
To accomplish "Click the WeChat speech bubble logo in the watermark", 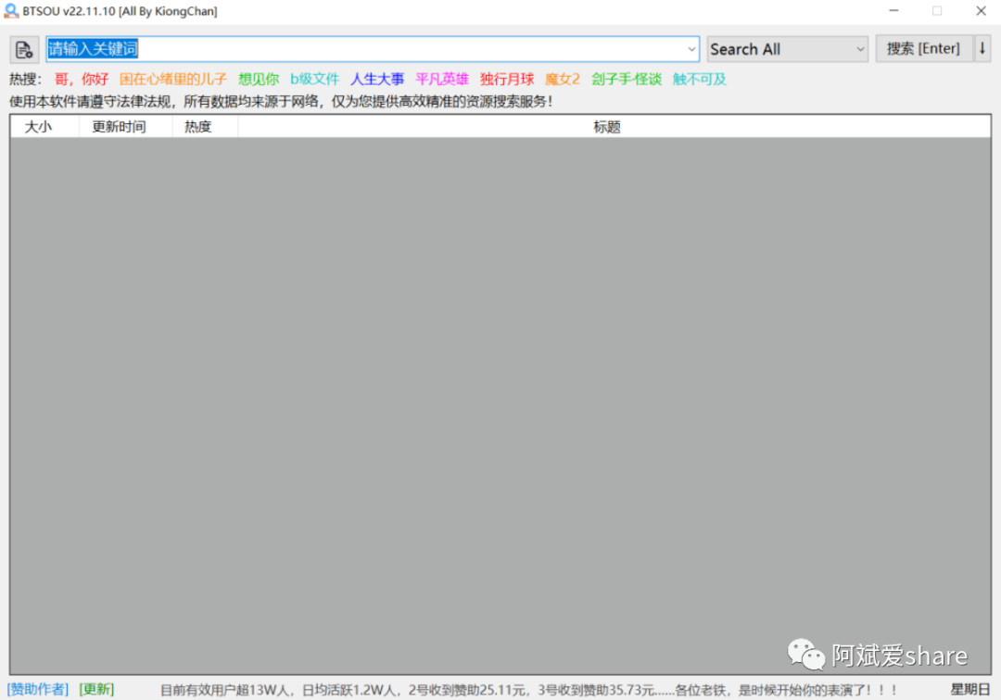I will point(805,655).
